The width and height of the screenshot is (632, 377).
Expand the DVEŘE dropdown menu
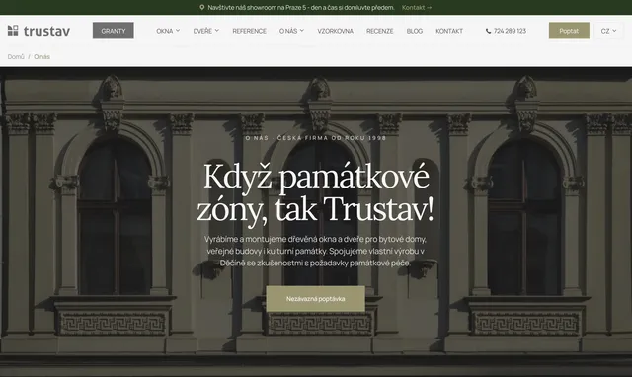[206, 31]
